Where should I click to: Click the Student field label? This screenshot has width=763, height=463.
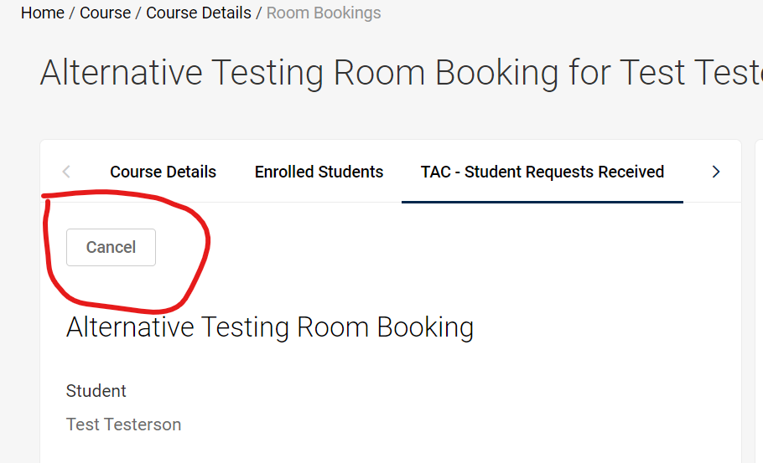tap(96, 391)
